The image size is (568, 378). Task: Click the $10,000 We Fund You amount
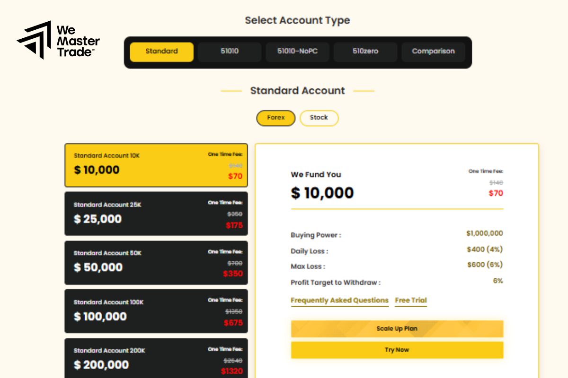(x=322, y=193)
